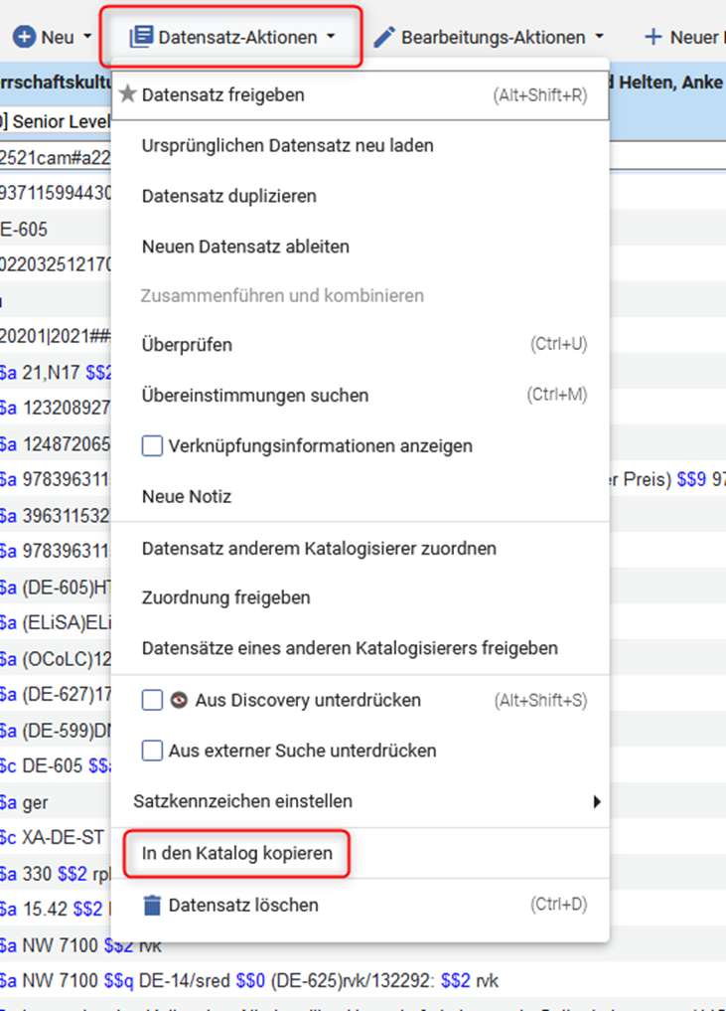Image resolution: width=726 pixels, height=1011 pixels.
Task: Click the blue plus icon beside Neu
Action: pos(23,37)
